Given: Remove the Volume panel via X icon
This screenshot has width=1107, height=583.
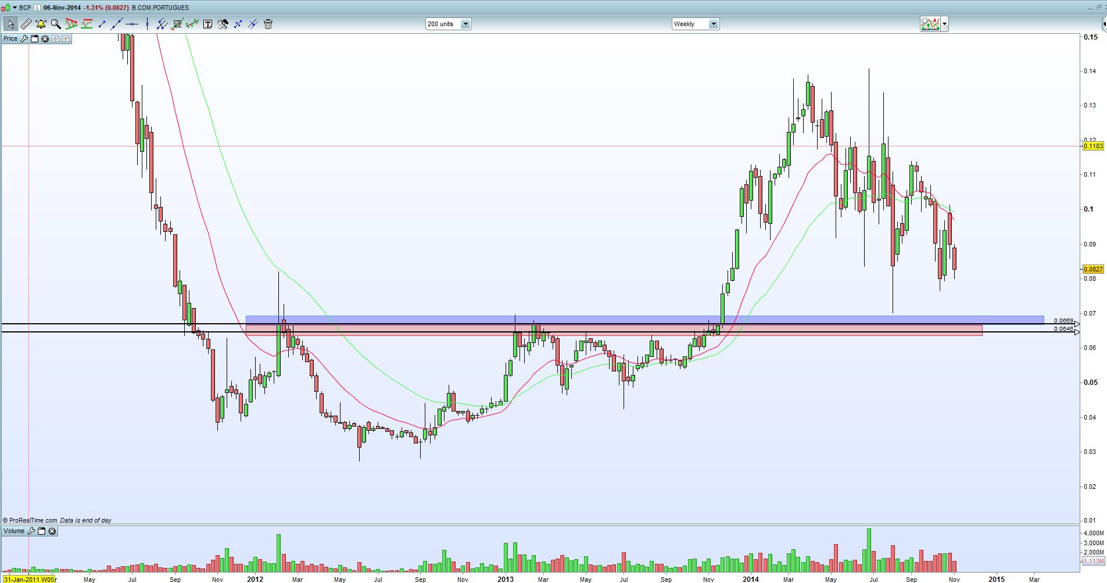Looking at the screenshot, I should click(x=52, y=531).
